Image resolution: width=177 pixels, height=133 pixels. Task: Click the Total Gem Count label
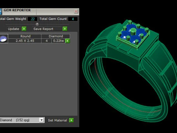tap(53, 19)
